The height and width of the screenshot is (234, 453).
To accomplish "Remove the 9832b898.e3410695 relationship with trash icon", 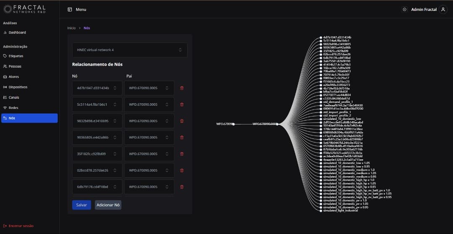I will coord(182,121).
